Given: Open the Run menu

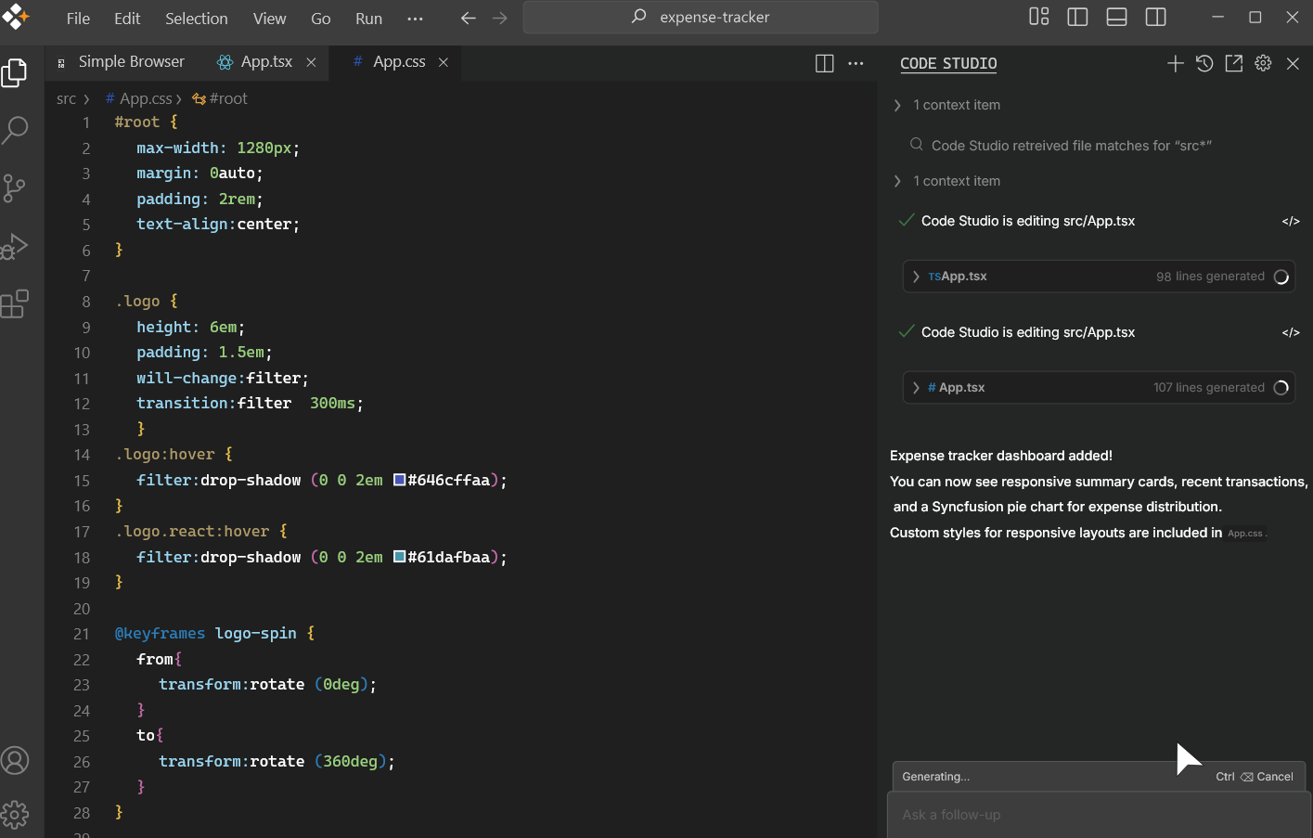Looking at the screenshot, I should coord(367,18).
